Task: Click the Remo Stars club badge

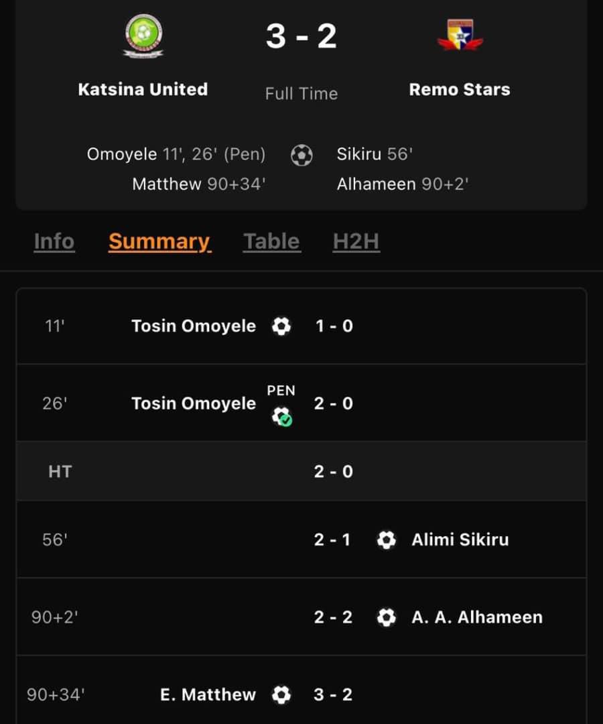Action: click(459, 34)
